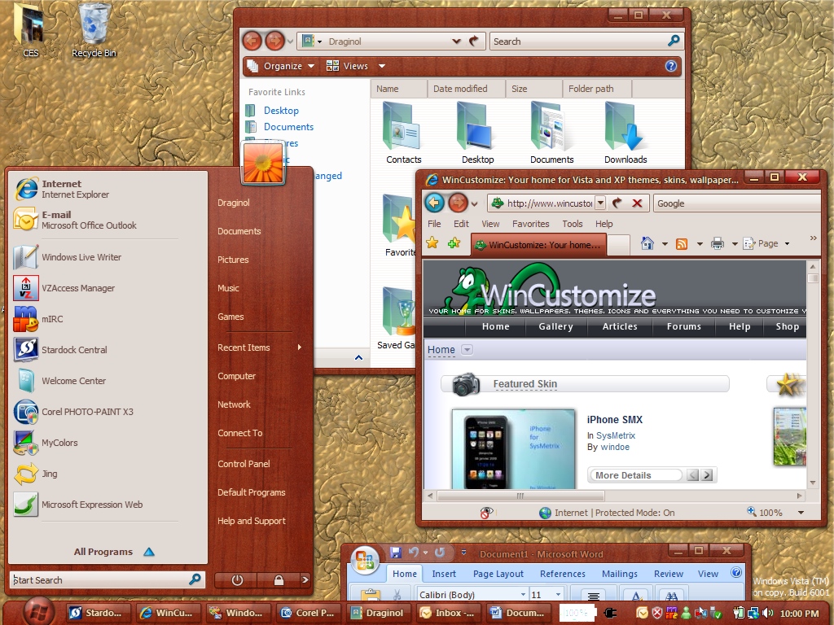
Task: Open Control Panel from the Start menu
Action: [244, 464]
